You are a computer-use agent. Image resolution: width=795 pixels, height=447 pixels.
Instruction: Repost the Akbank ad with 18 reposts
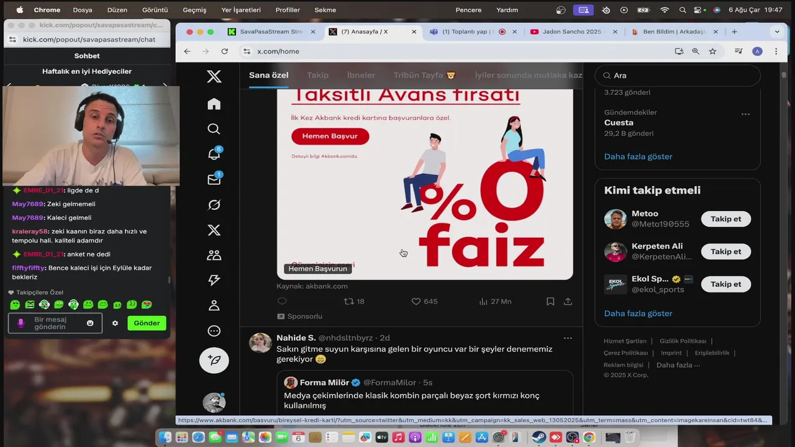coord(354,301)
